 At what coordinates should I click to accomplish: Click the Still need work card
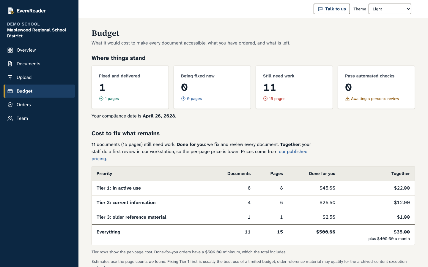coord(294,87)
